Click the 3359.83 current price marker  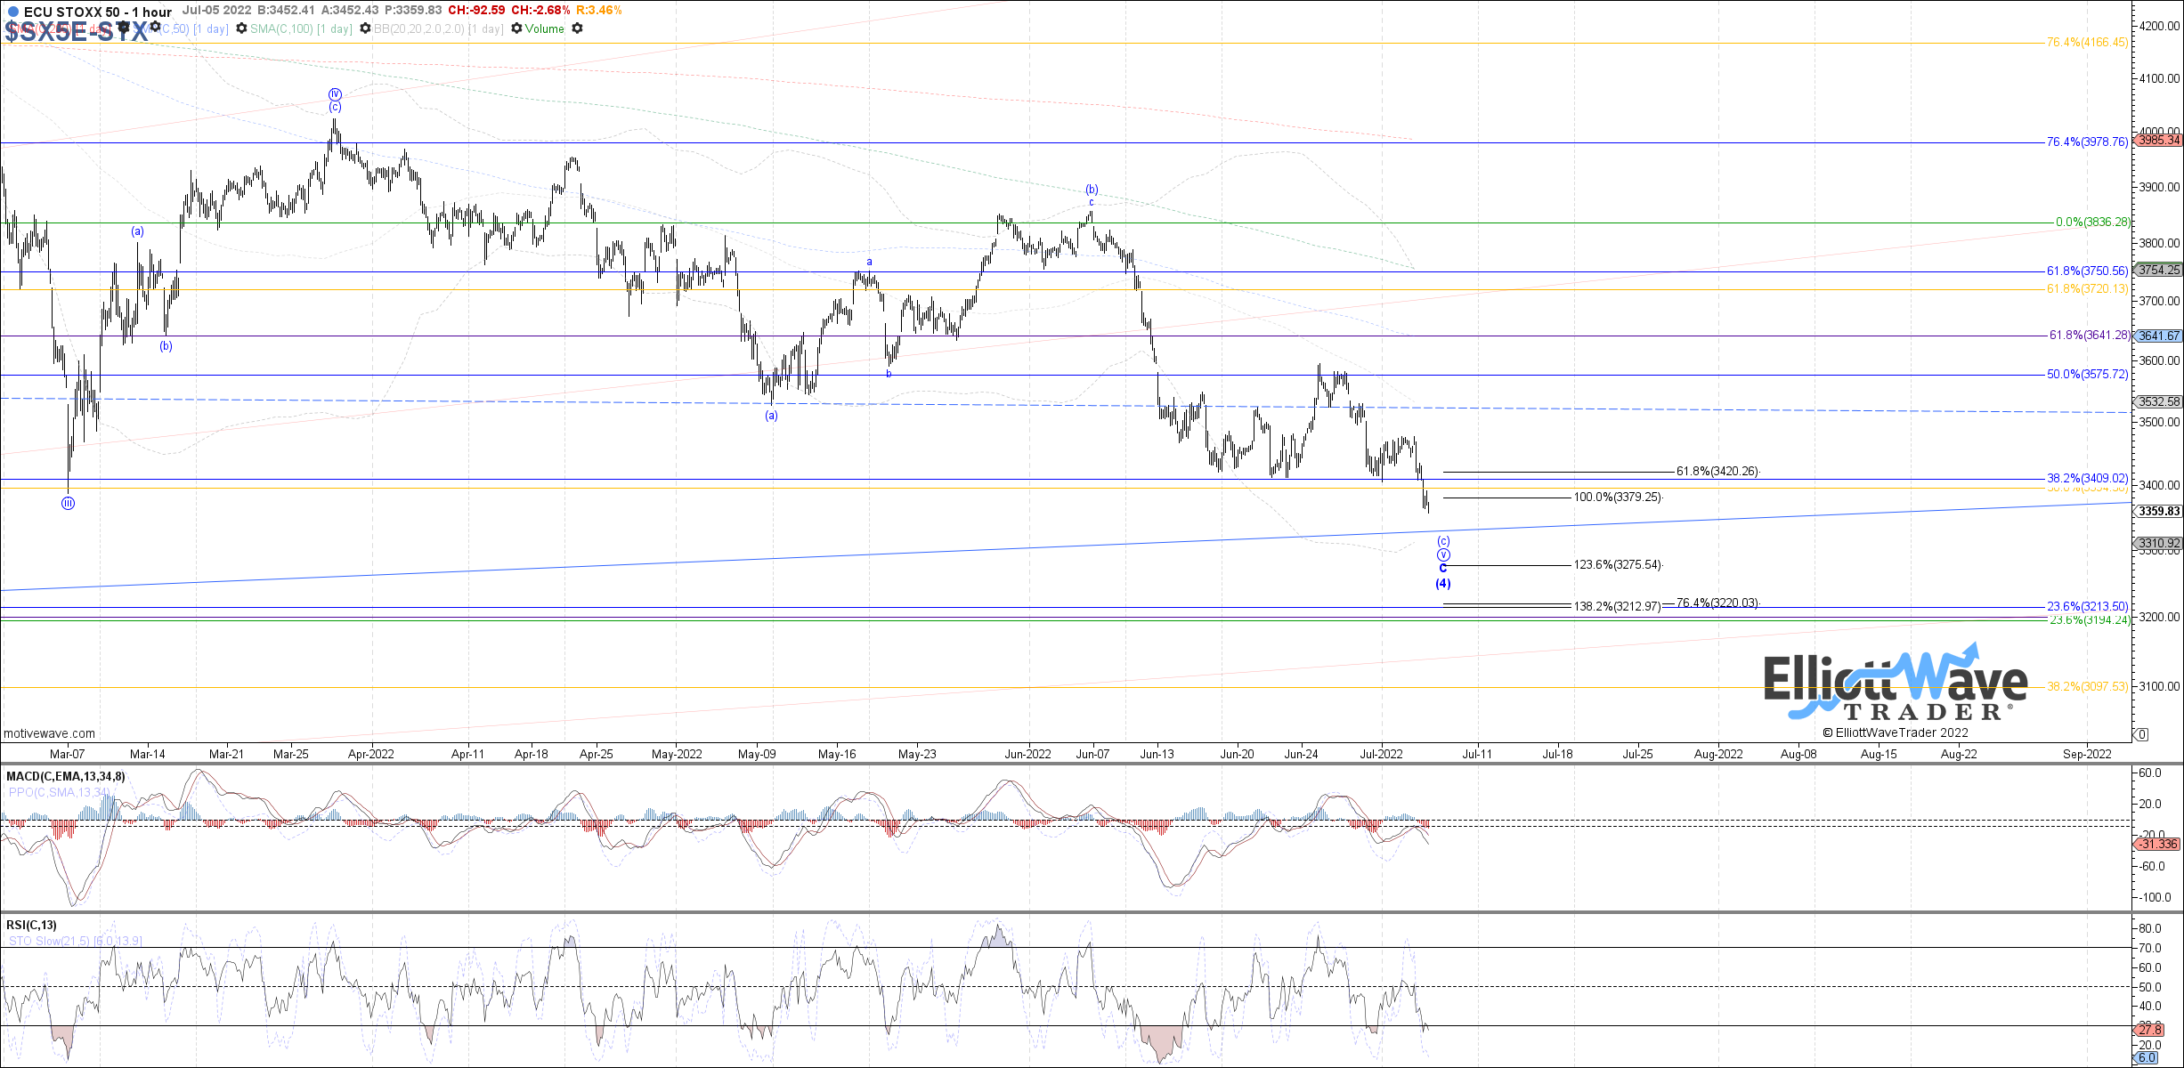[x=2159, y=511]
